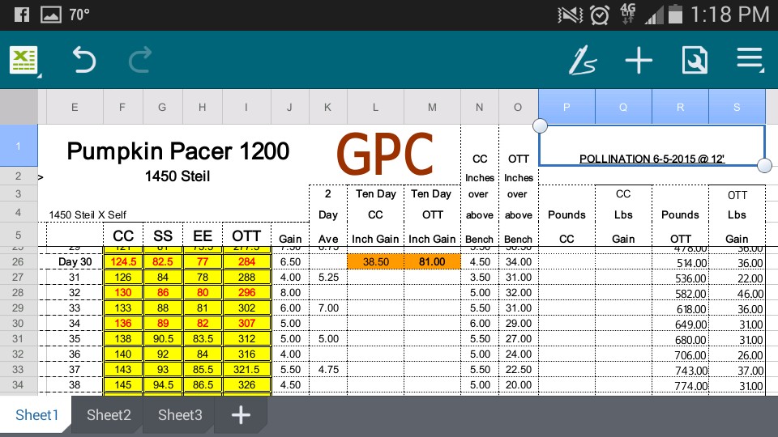The image size is (778, 437).
Task: Tap the Excel file menu icon
Action: click(24, 61)
